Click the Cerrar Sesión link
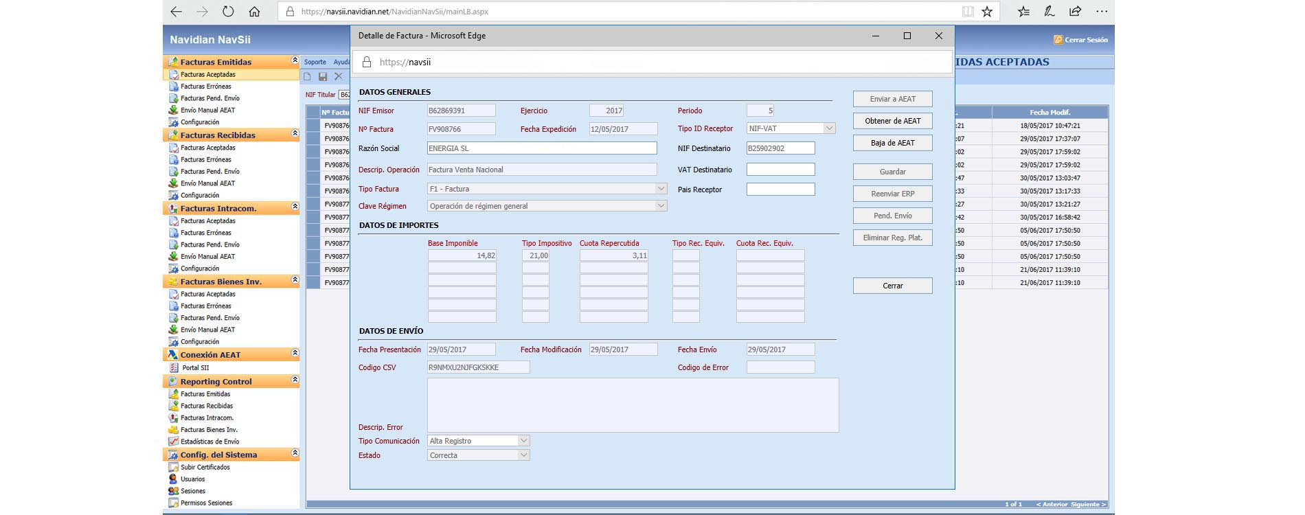The width and height of the screenshot is (1305, 515). 1085,40
